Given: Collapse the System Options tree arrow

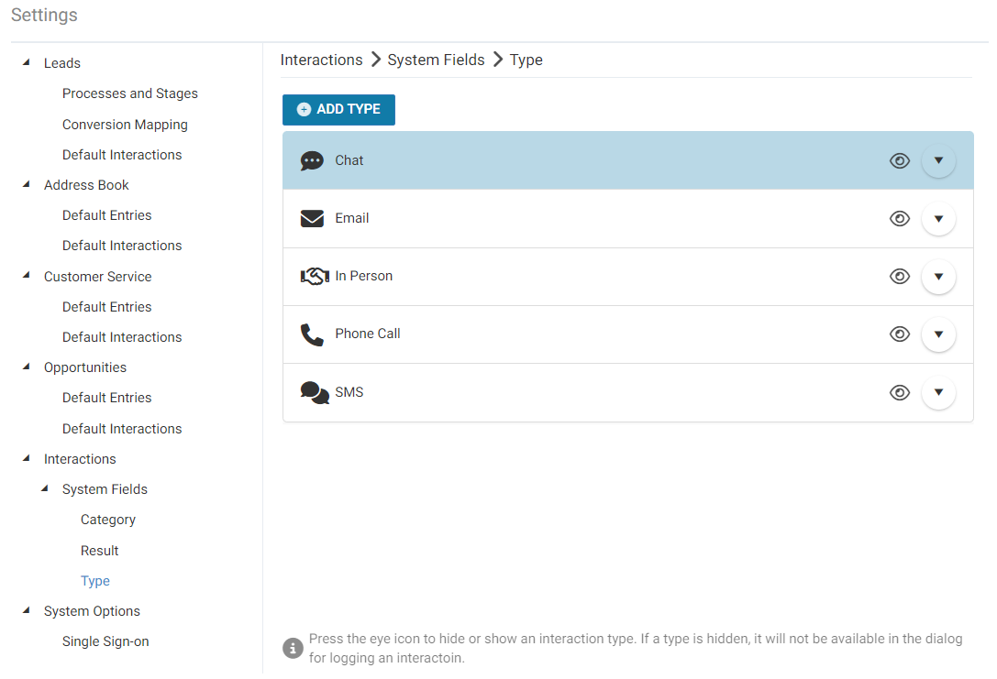Looking at the screenshot, I should point(26,610).
